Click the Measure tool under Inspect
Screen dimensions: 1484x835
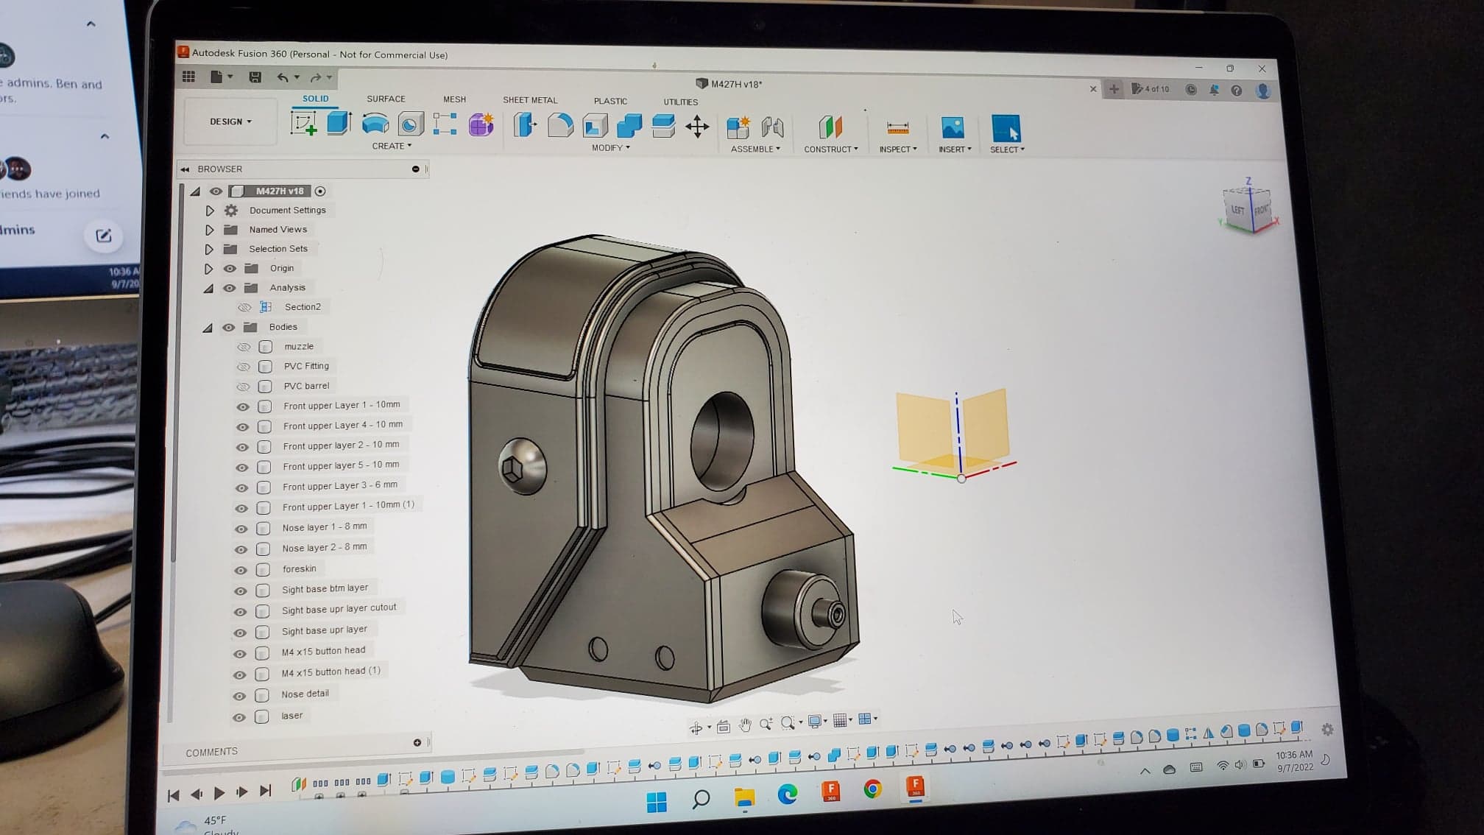point(897,128)
